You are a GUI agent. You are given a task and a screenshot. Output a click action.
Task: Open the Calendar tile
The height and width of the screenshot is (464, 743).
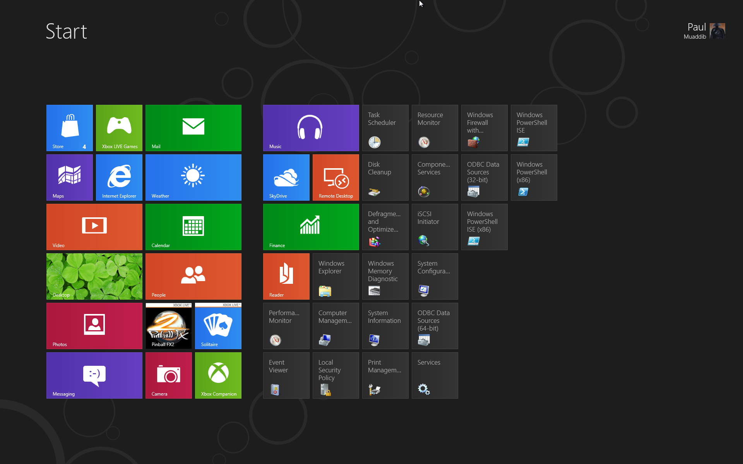[193, 227]
